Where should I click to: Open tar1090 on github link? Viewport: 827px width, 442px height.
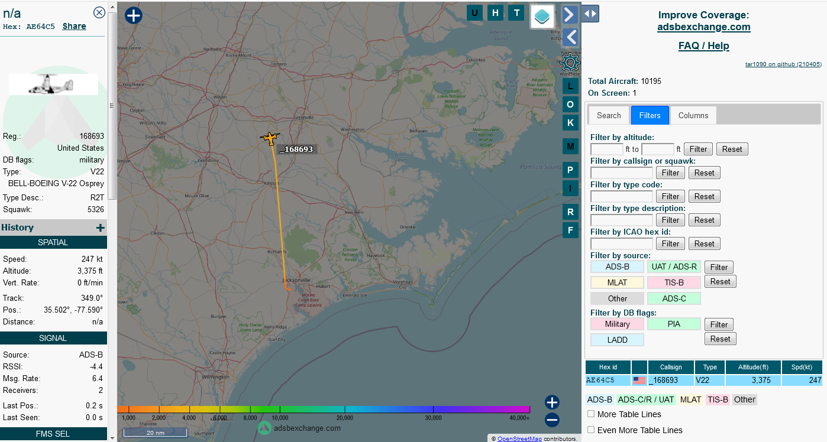[783, 64]
